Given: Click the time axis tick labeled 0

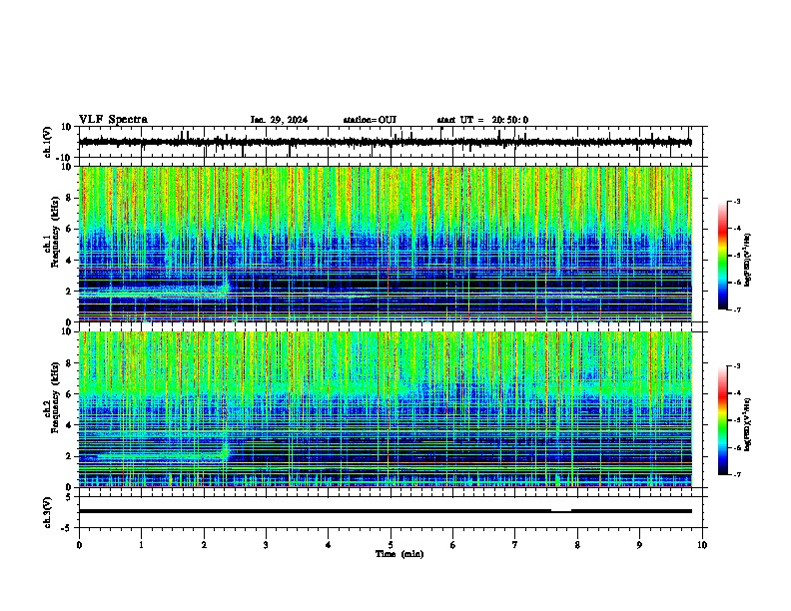Looking at the screenshot, I should pyautogui.click(x=79, y=545).
